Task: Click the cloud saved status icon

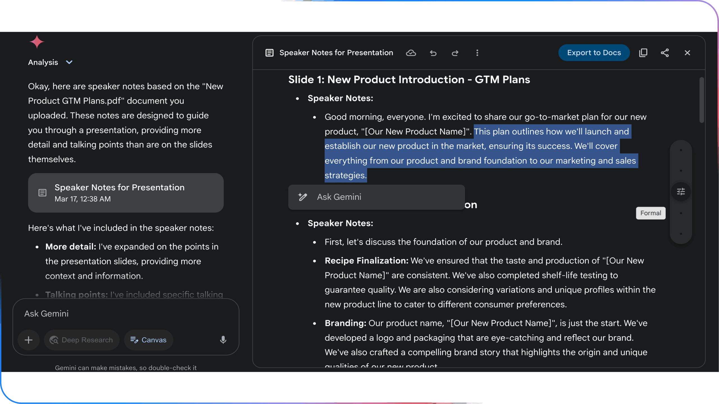Action: (411, 53)
